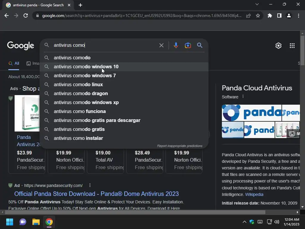Select suggestion "antivirus comodo dragon"
Viewport: 305px width, 229px height.
click(x=124, y=93)
